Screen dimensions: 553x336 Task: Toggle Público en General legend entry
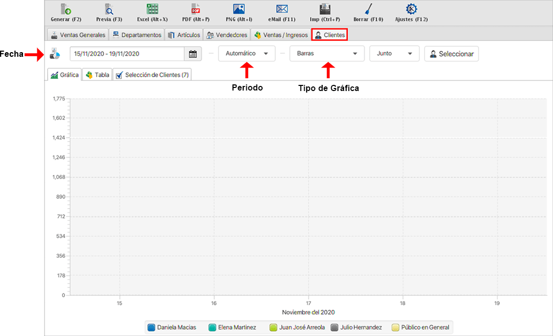pos(420,327)
